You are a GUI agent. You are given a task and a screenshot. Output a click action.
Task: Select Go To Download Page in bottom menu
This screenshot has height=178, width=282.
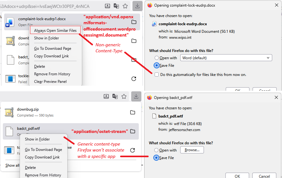click(43, 150)
